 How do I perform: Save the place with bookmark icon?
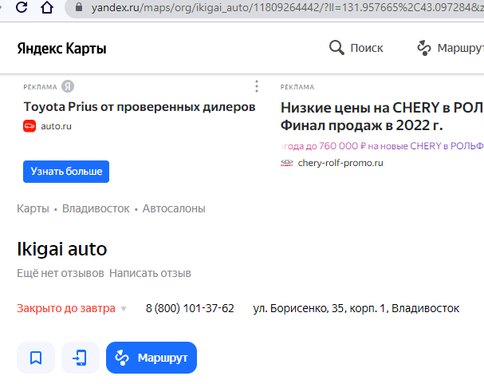(36, 358)
